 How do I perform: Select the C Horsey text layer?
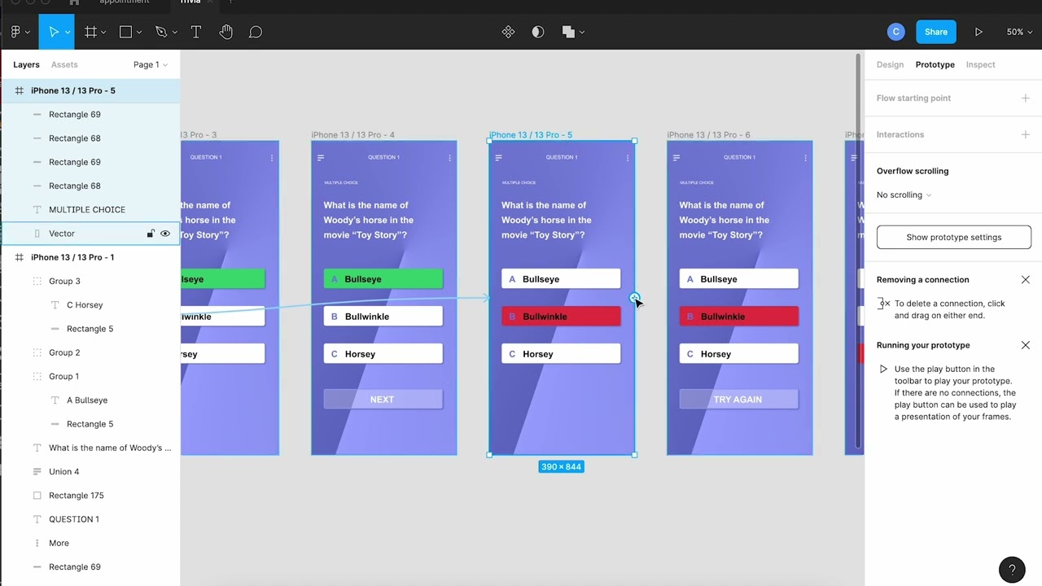pyautogui.click(x=90, y=304)
